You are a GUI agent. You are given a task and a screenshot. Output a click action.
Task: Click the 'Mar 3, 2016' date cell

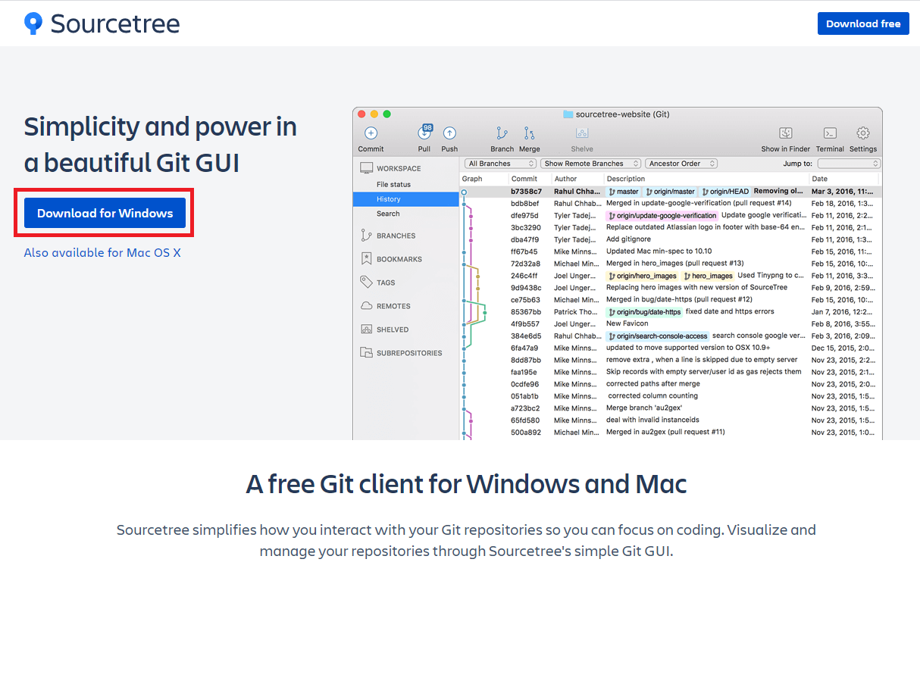click(841, 192)
